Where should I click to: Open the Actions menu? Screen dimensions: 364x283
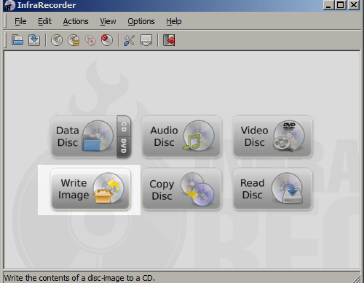point(76,21)
